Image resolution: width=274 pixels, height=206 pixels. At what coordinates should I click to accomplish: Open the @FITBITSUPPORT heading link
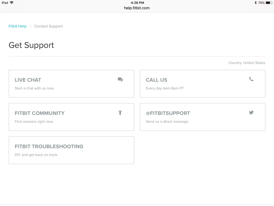pyautogui.click(x=168, y=113)
